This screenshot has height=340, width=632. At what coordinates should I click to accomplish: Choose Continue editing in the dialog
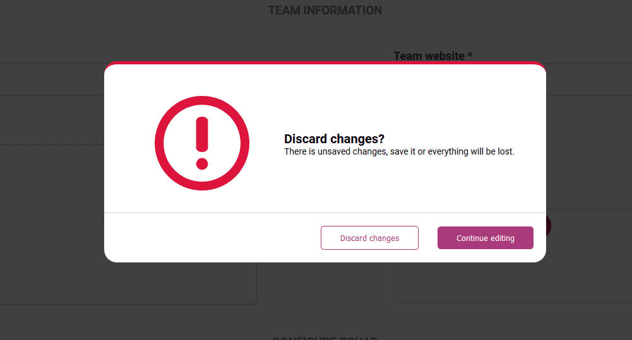tap(486, 238)
